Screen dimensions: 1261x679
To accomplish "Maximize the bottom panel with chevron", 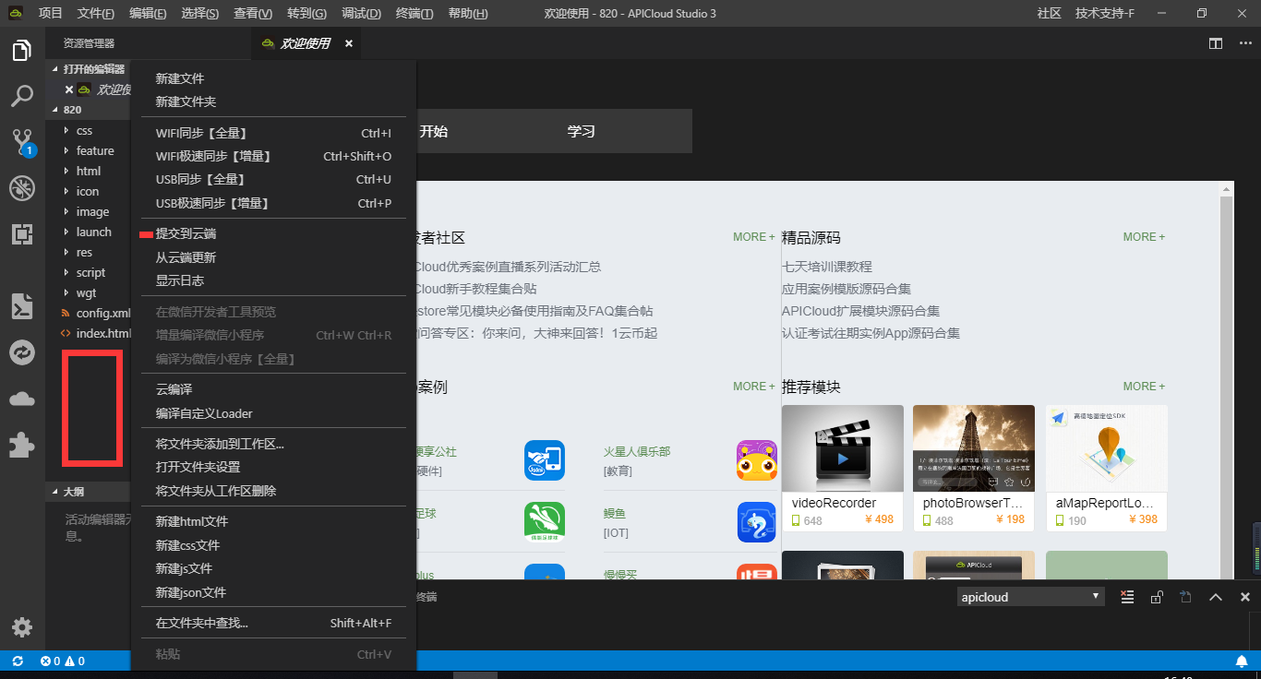I will point(1216,597).
